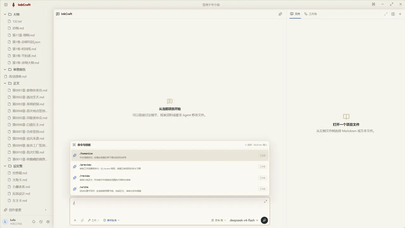405x228 pixels.
Task: Open command palette icon in title bar
Action: point(374,4)
